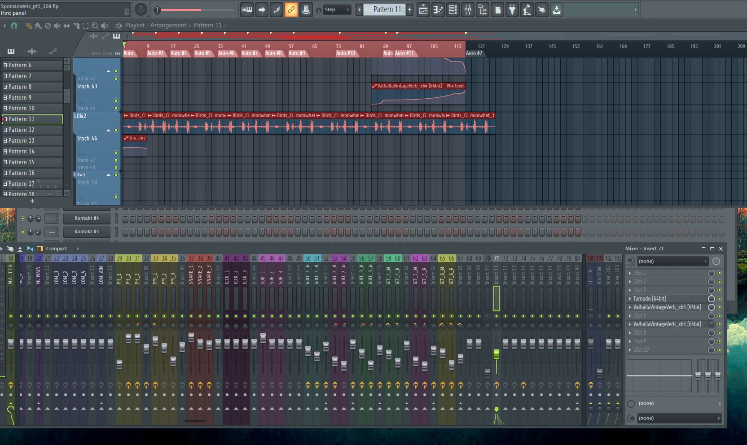
Task: Open the Piano roll view button
Action: point(438,10)
